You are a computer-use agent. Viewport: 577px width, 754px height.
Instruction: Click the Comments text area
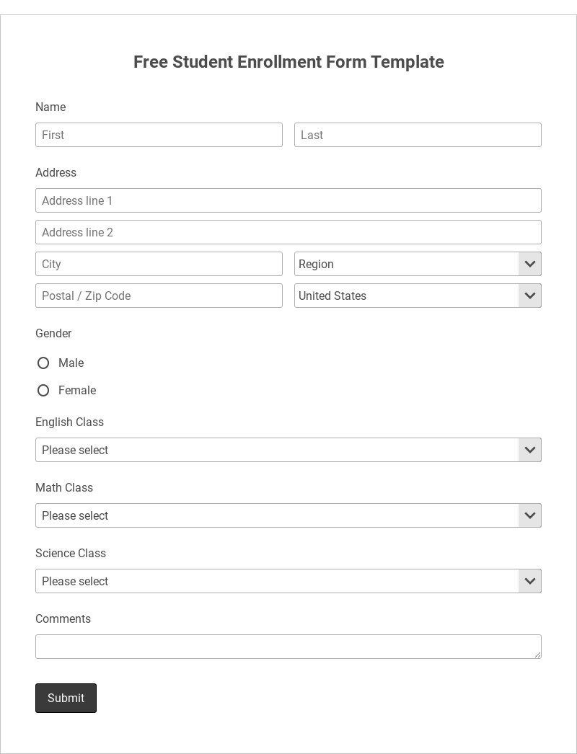click(x=288, y=647)
